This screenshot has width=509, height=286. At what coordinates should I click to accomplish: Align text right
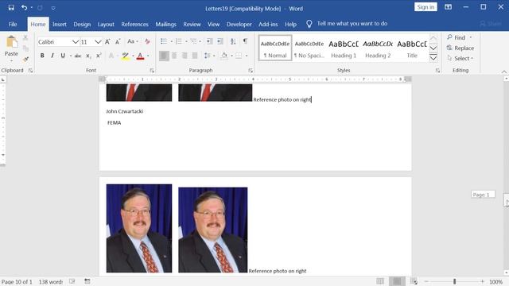pyautogui.click(x=185, y=56)
